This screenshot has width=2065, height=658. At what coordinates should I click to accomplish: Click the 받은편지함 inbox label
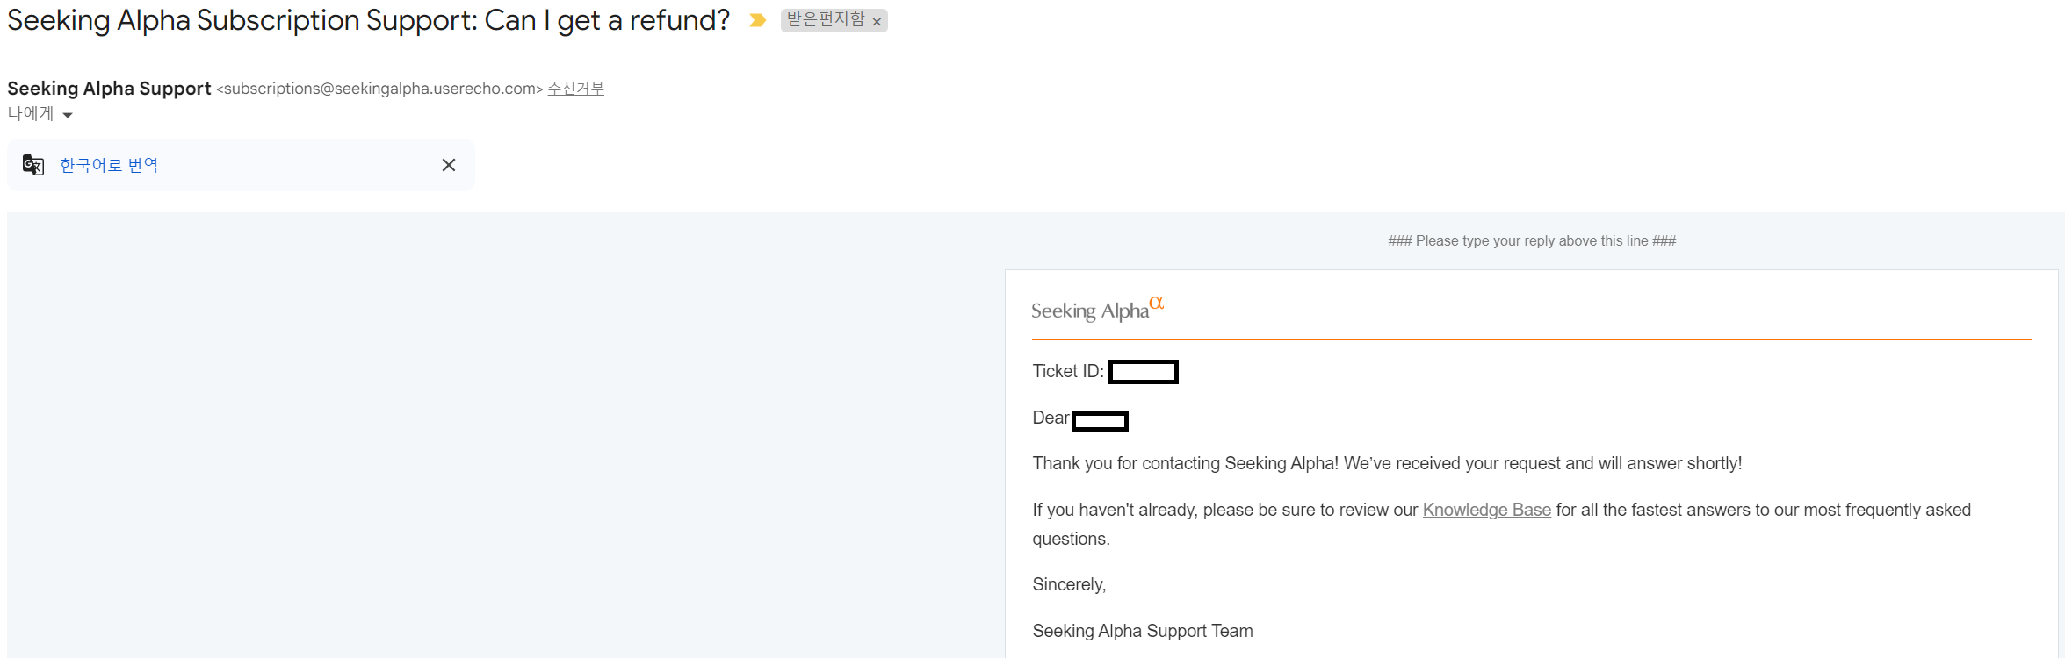click(x=826, y=19)
